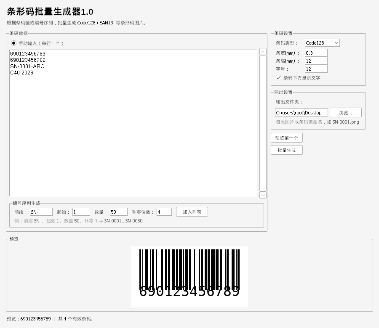Click the 补零位数 label
Image resolution: width=379 pixels, height=328 pixels.
tap(143, 212)
